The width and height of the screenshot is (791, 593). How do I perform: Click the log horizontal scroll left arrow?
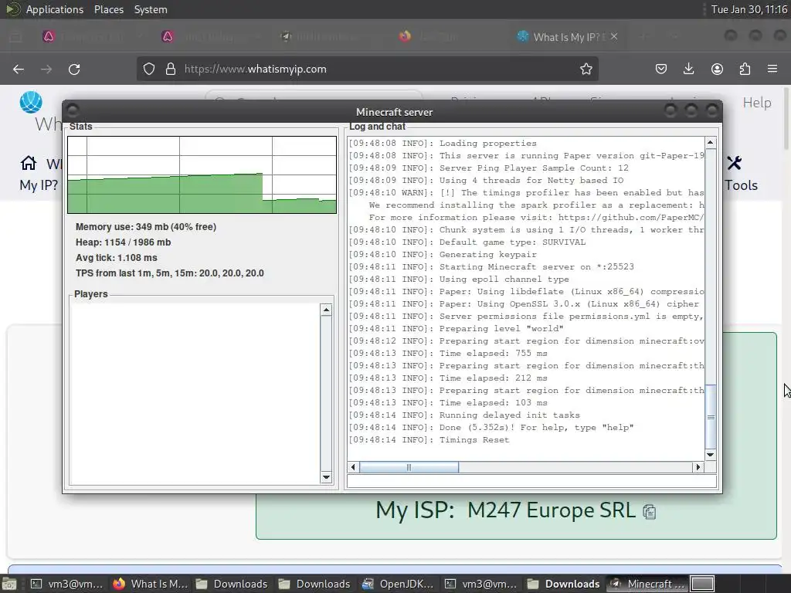353,467
